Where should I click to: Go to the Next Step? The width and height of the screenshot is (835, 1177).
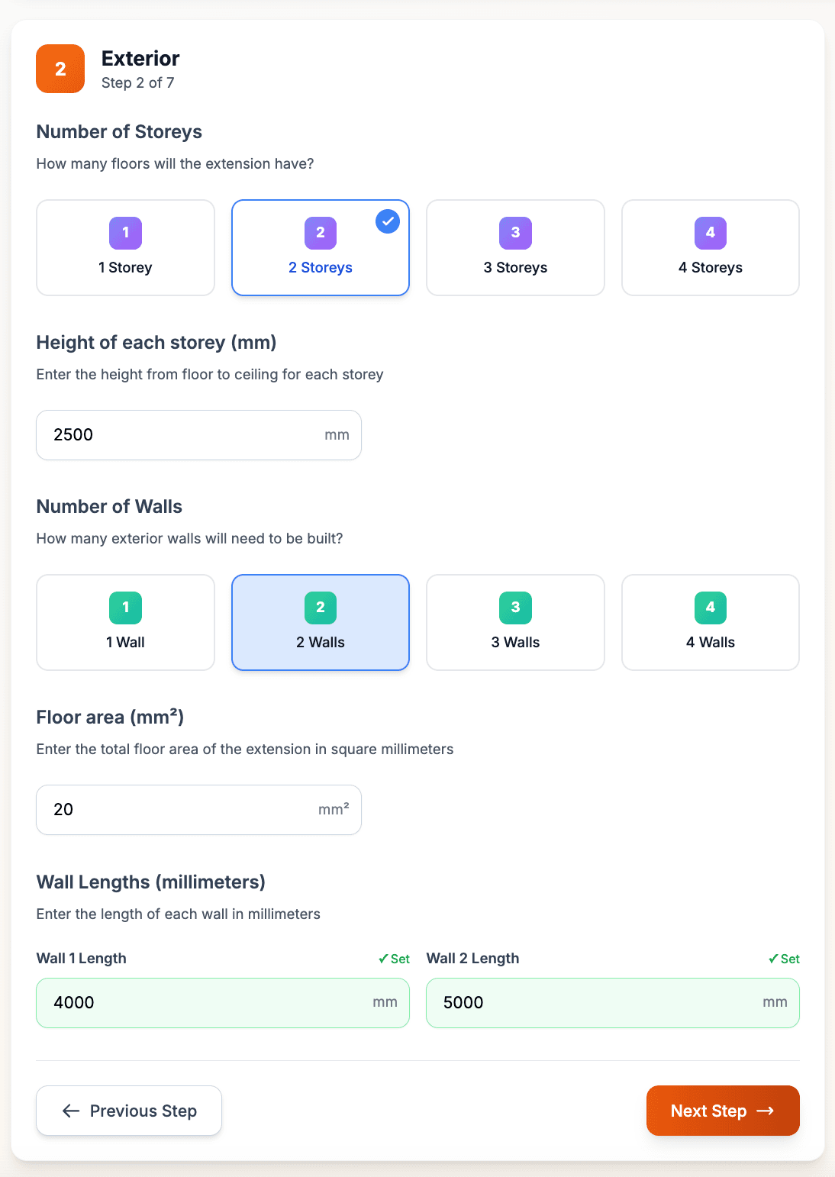click(x=723, y=1111)
